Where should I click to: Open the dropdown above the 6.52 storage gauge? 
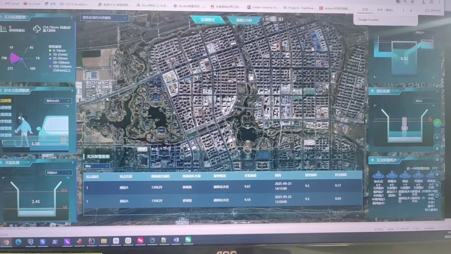coord(425,33)
